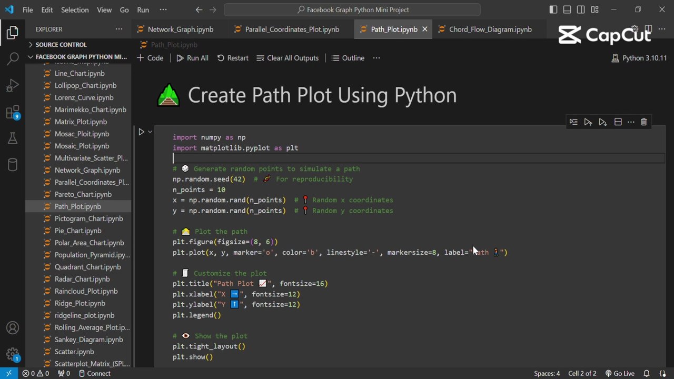Select the Python 3.10.11 kernel picker
The height and width of the screenshot is (379, 674).
(639, 58)
